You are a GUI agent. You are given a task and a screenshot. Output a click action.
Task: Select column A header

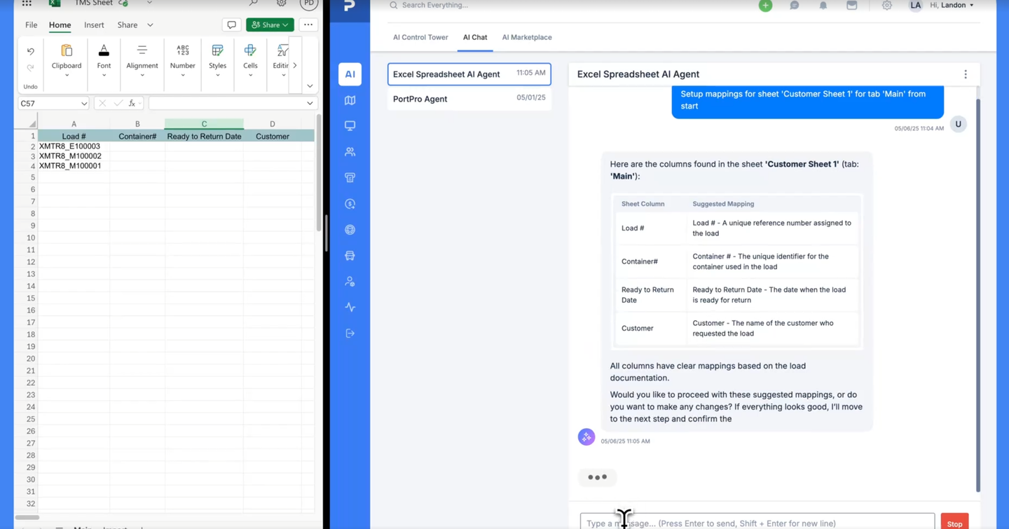74,124
